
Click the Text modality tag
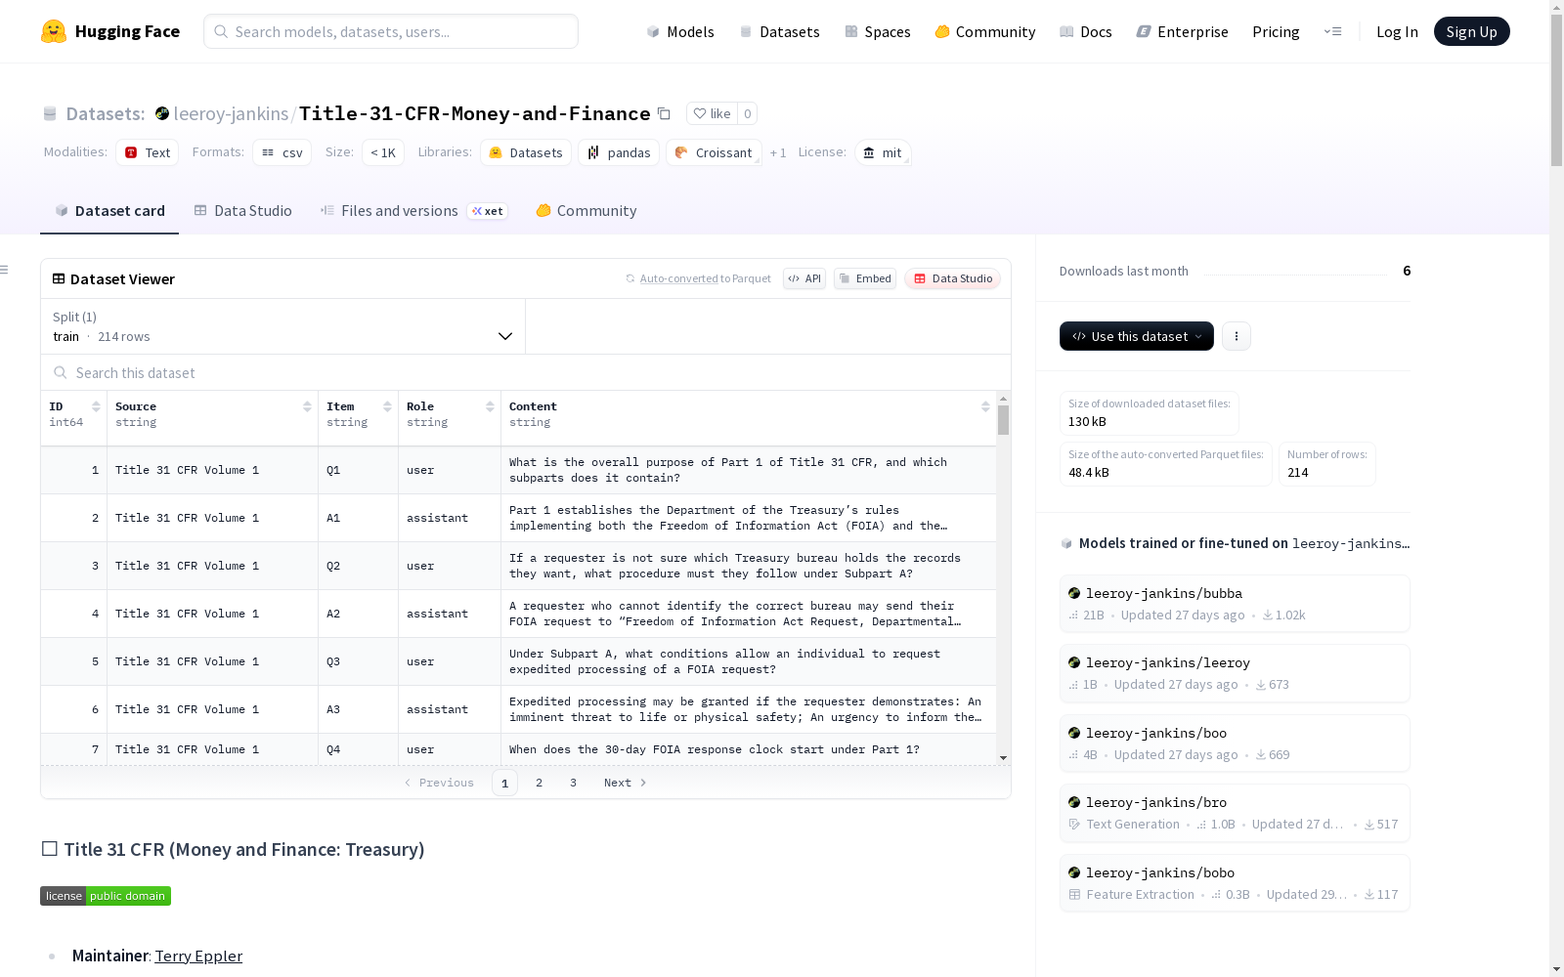(148, 152)
